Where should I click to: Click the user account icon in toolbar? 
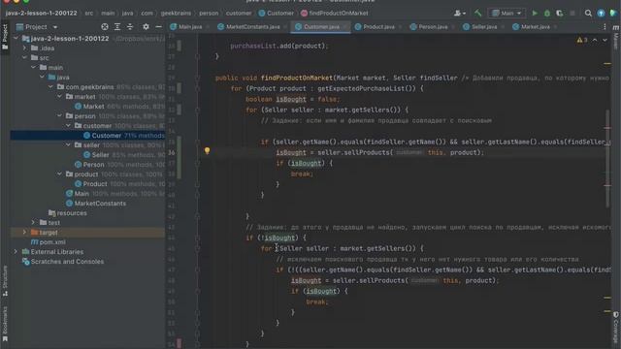pos(459,13)
